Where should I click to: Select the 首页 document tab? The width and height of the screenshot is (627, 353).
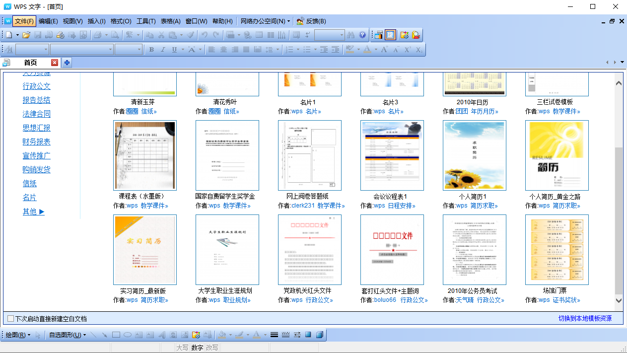(x=30, y=63)
